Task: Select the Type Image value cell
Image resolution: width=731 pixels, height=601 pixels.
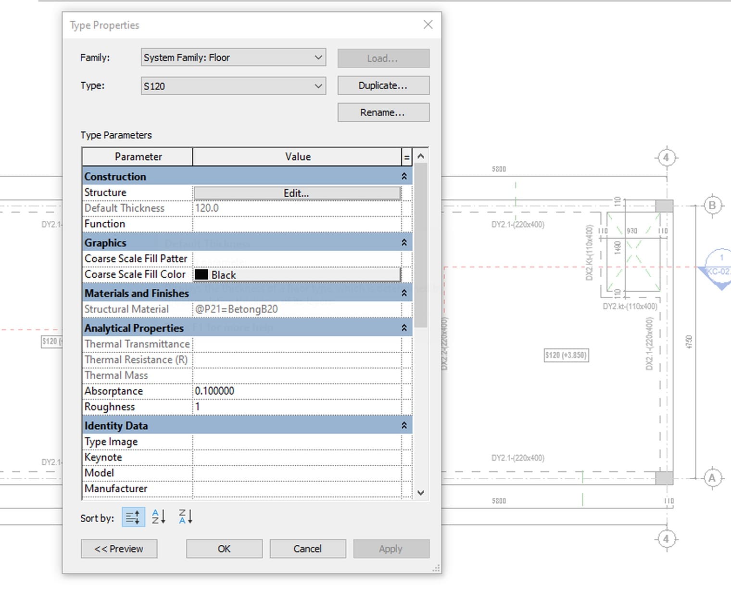Action: pyautogui.click(x=297, y=442)
